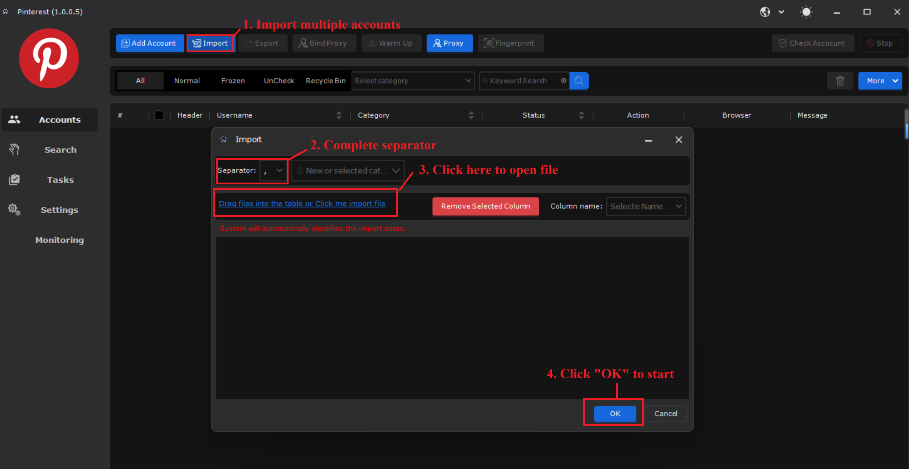Viewport: 909px width, 469px height.
Task: Click Remove Selected Column button
Action: click(485, 206)
